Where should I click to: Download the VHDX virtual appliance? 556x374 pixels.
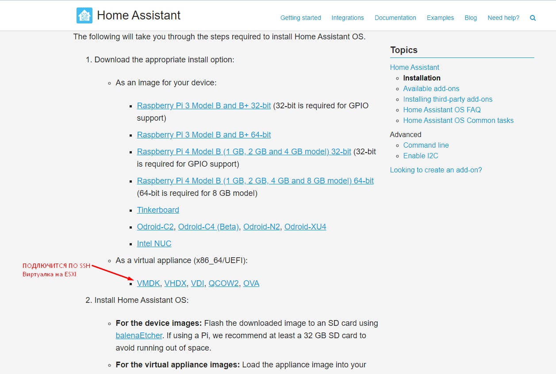coord(176,283)
